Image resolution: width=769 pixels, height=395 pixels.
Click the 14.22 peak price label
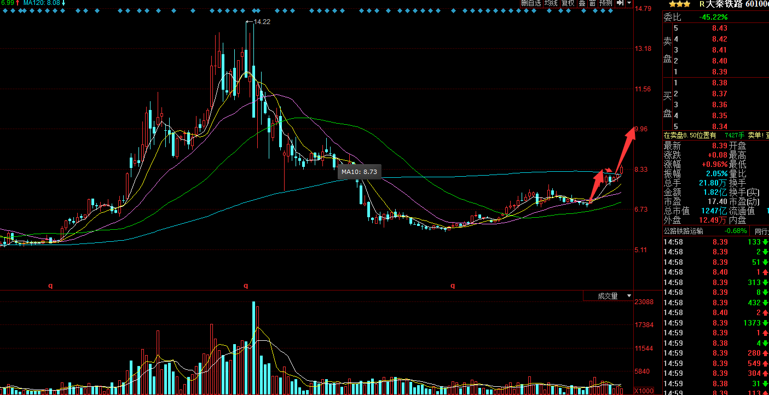262,21
